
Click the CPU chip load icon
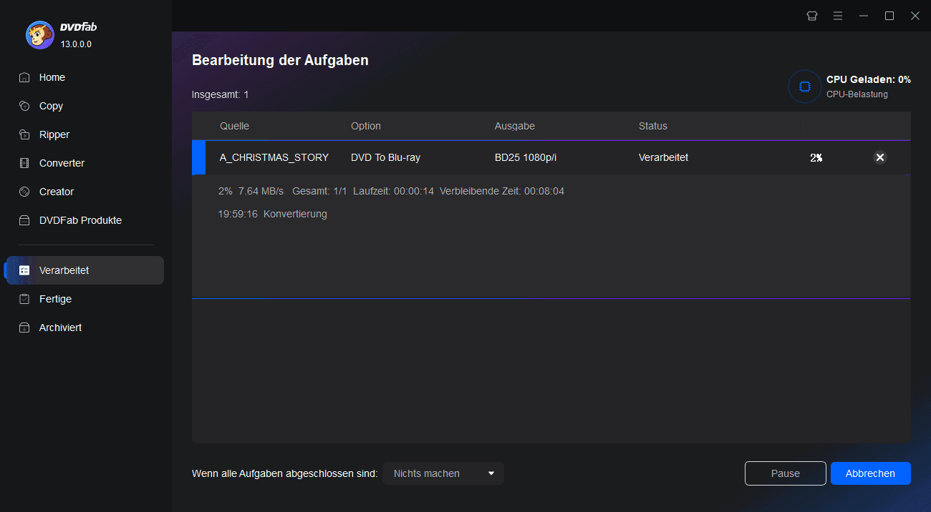click(x=804, y=87)
